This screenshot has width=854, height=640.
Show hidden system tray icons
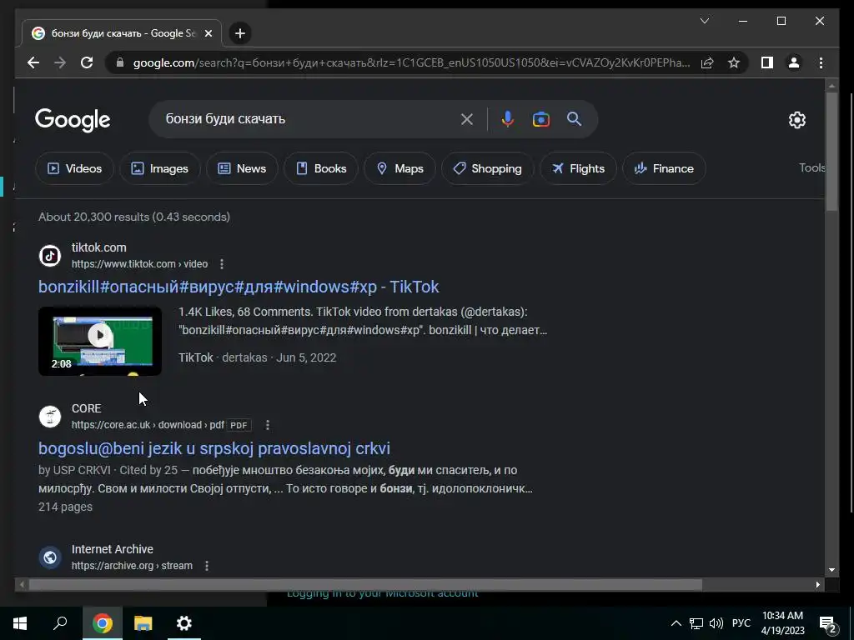pyautogui.click(x=676, y=623)
